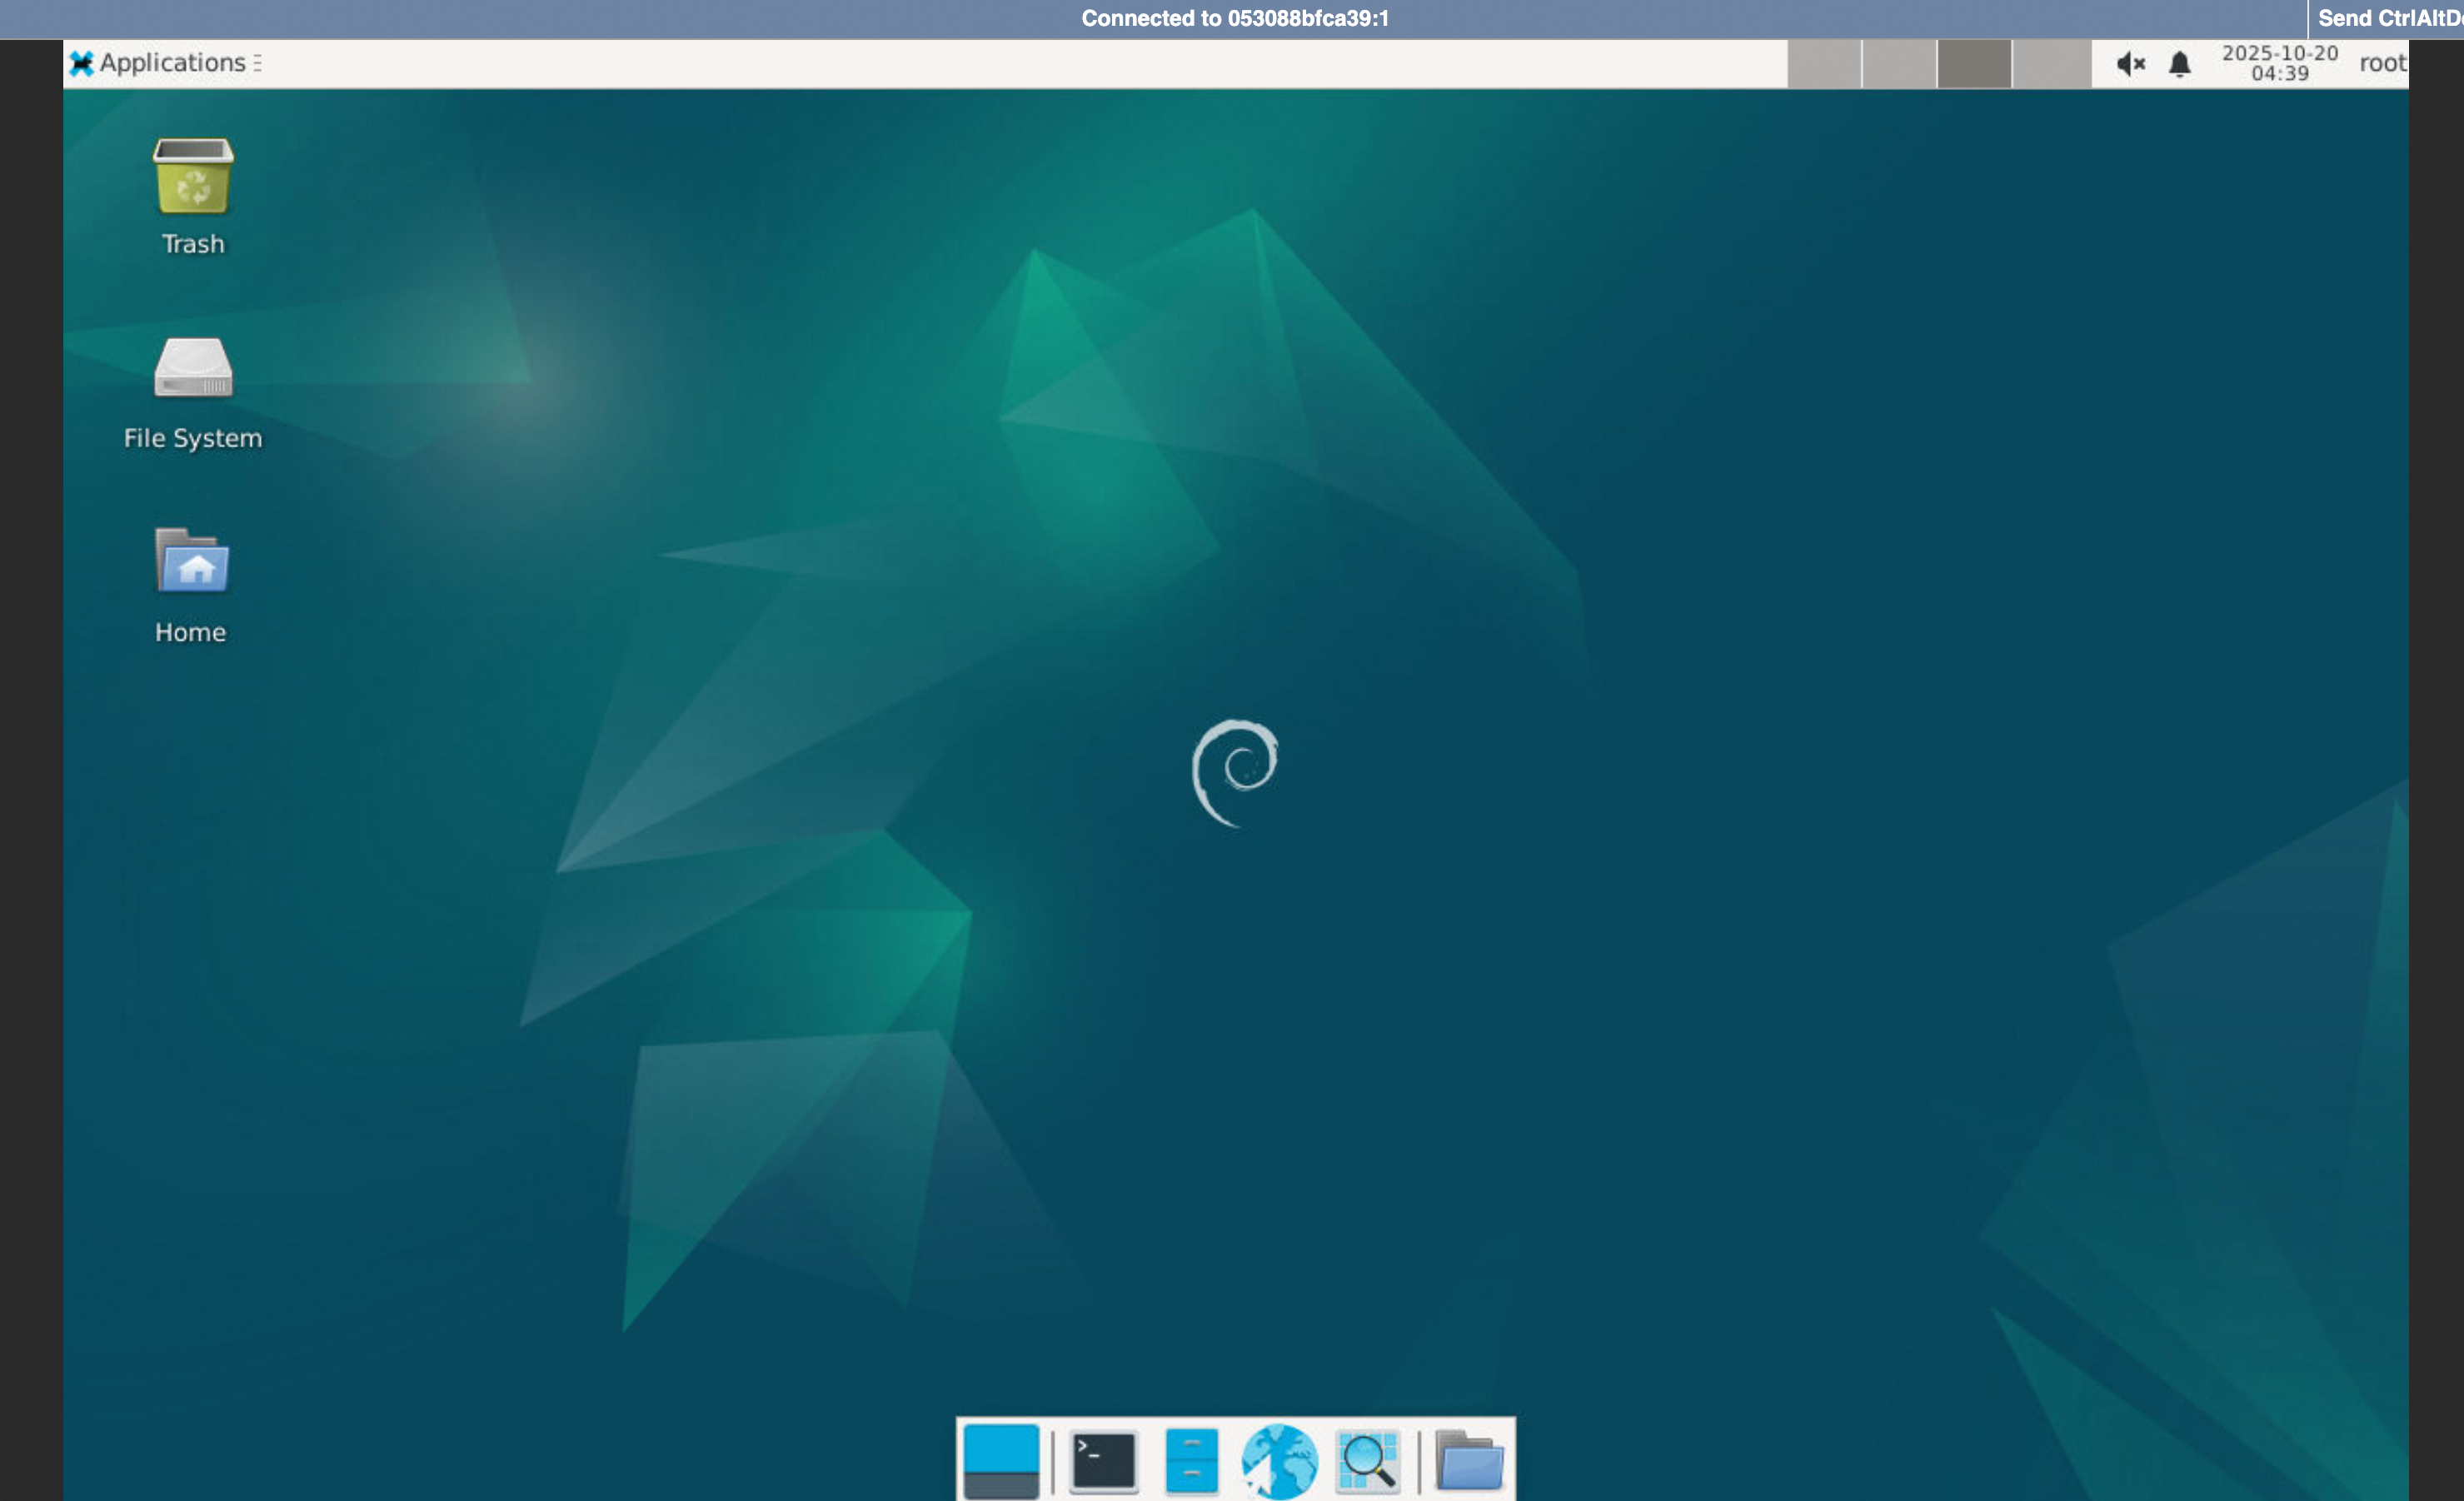This screenshot has height=1501, width=2464.
Task: Click Show Desktop in the dock
Action: coord(1001,1461)
